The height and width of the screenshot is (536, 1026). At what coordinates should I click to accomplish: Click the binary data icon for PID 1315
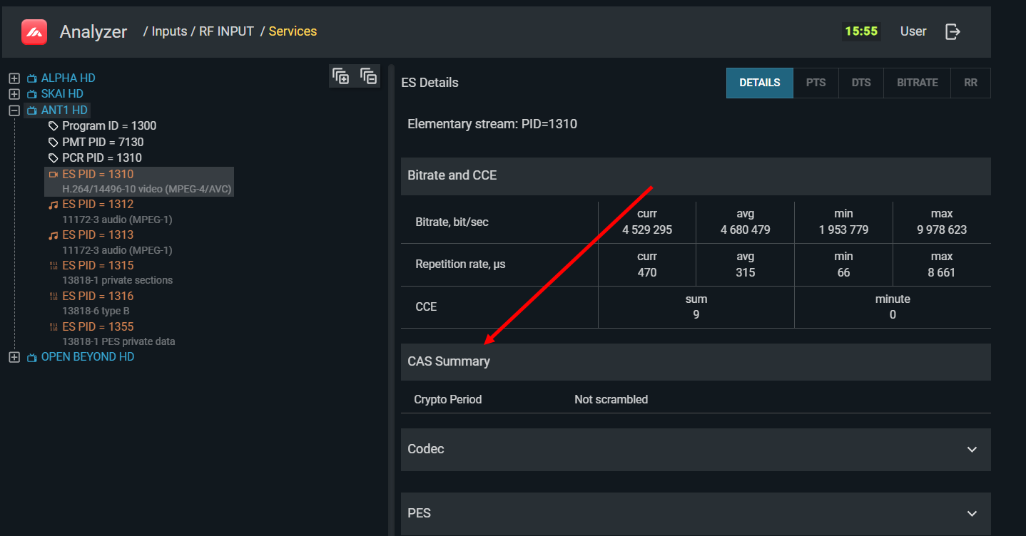53,266
